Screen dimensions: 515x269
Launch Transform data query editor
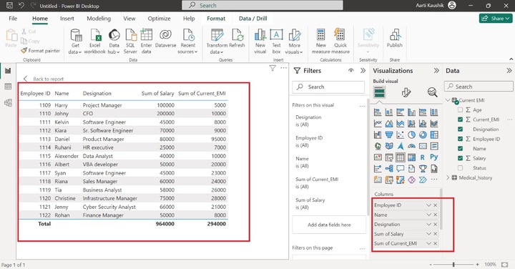pyautogui.click(x=217, y=41)
